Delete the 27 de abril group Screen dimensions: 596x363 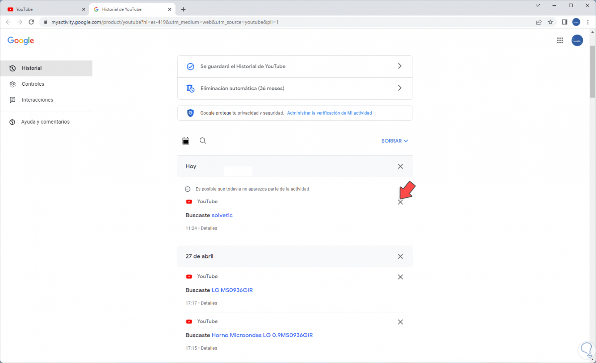click(400, 256)
